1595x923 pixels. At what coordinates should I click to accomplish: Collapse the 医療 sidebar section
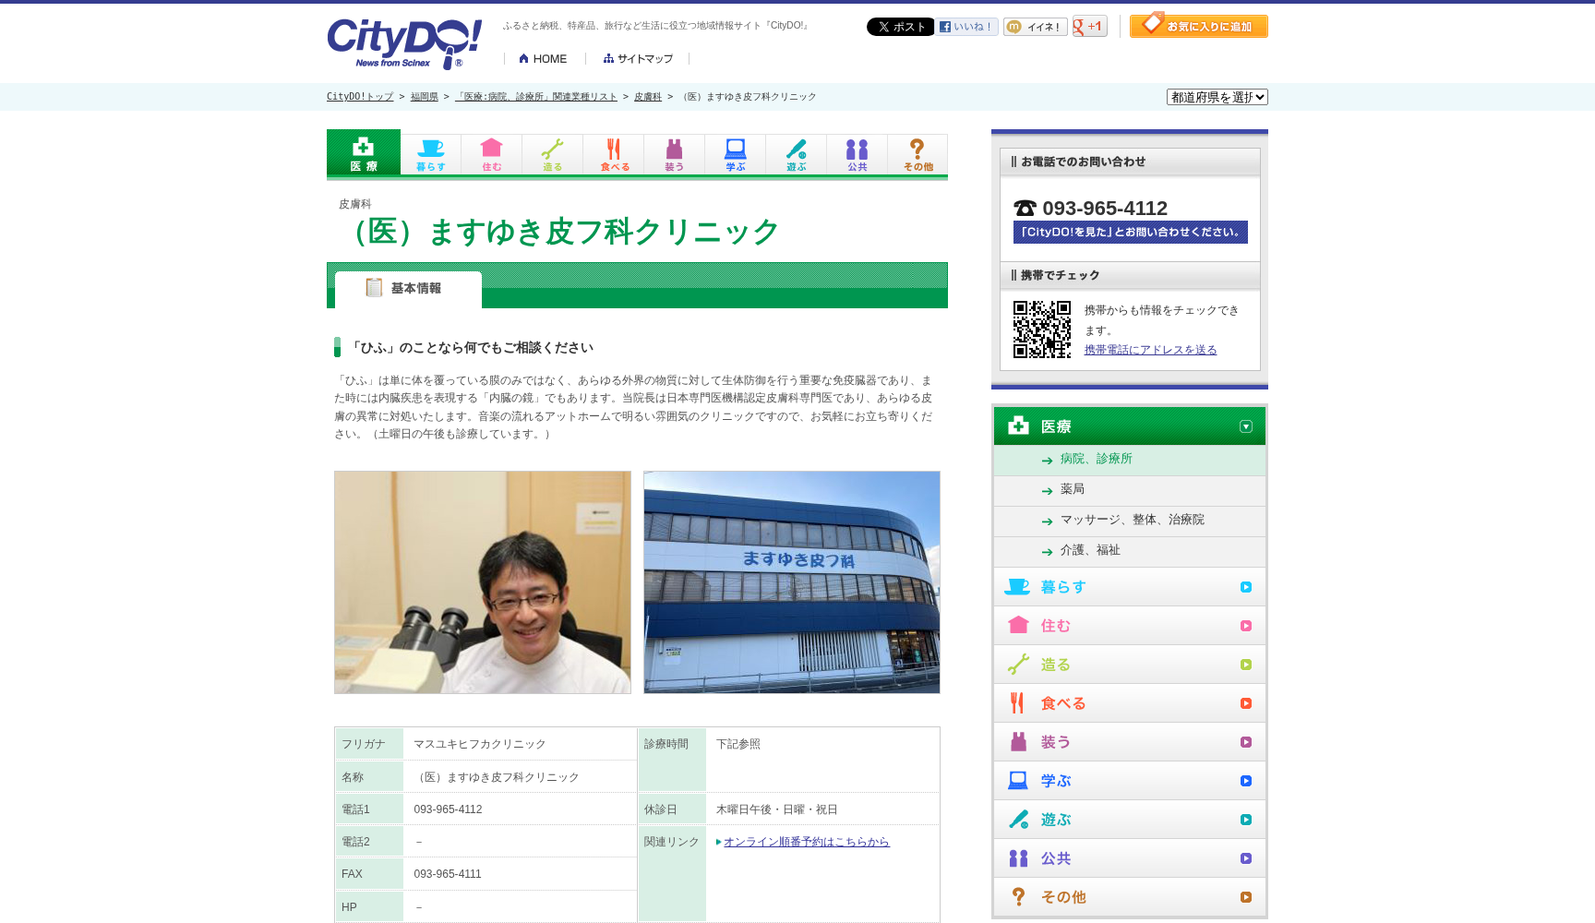(1246, 426)
